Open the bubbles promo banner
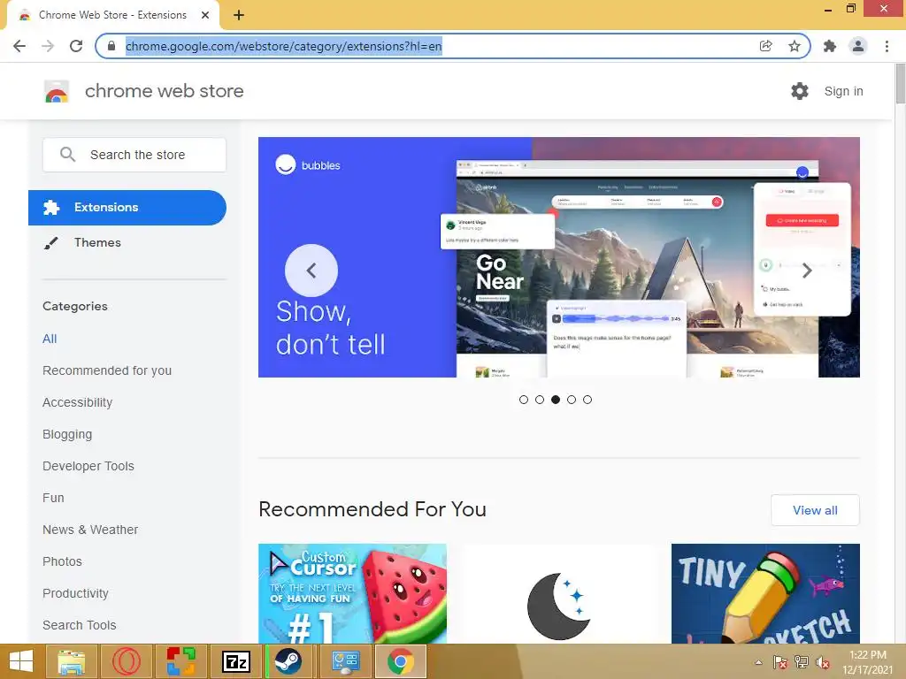The width and height of the screenshot is (906, 679). tap(559, 257)
